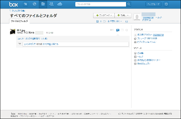Open the settings gear icon
Screen dimensions: 181x119
[166, 4]
